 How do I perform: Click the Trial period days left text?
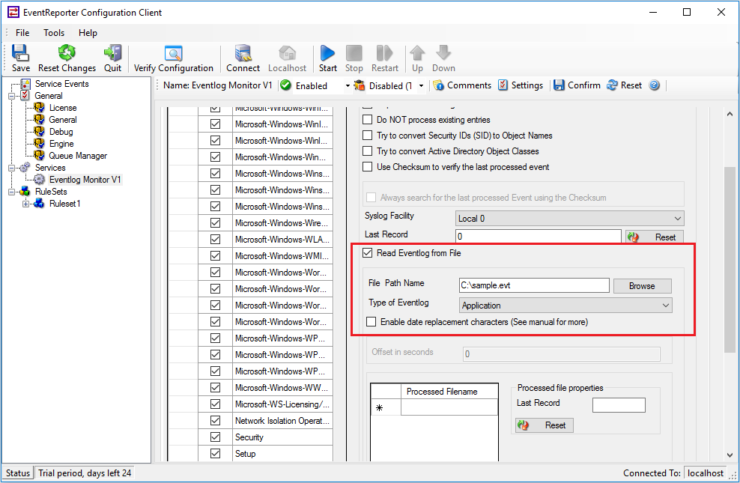(x=85, y=473)
